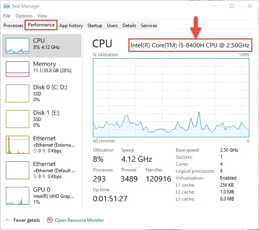Viewport: 259px width, 230px height.
Task: Open the Options menu
Action: click(24, 16)
